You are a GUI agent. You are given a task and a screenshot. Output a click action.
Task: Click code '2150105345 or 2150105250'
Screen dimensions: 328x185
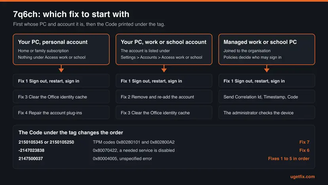46,142
